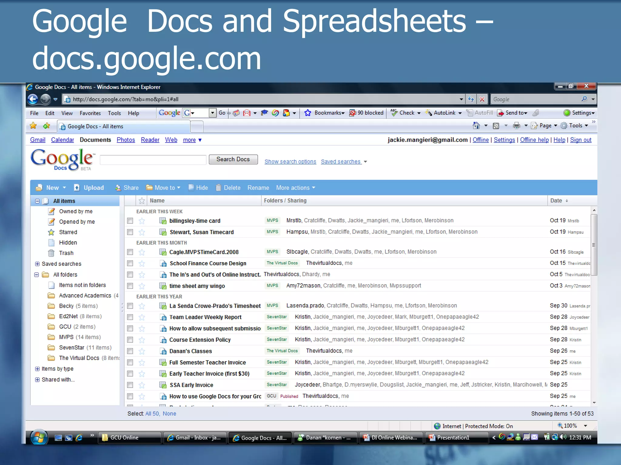Image resolution: width=621 pixels, height=465 pixels.
Task: Click the Favorites star icon in IE
Action: click(33, 126)
